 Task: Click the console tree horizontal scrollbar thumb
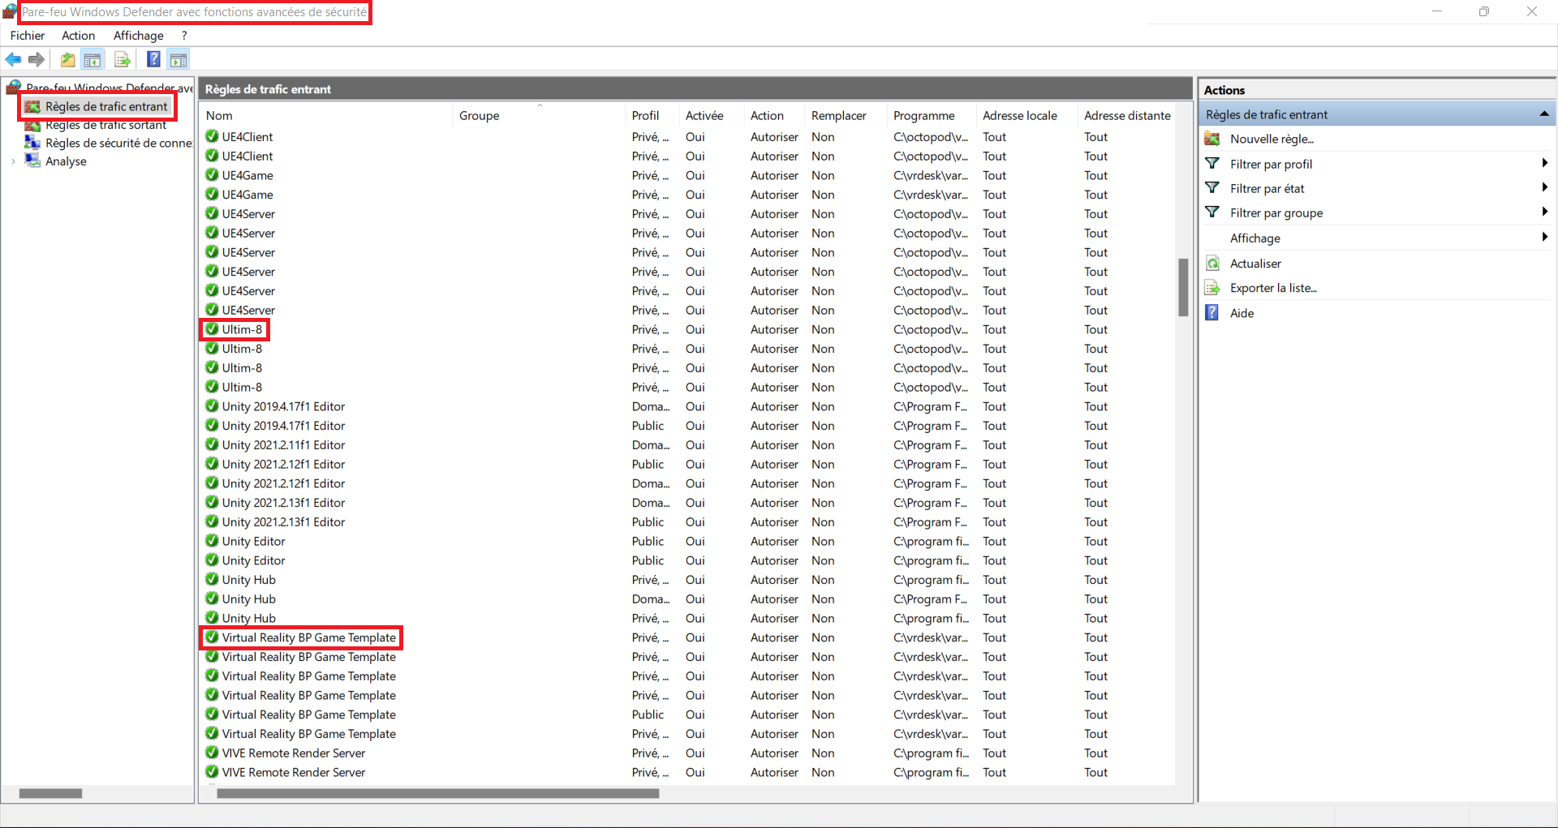pyautogui.click(x=50, y=793)
